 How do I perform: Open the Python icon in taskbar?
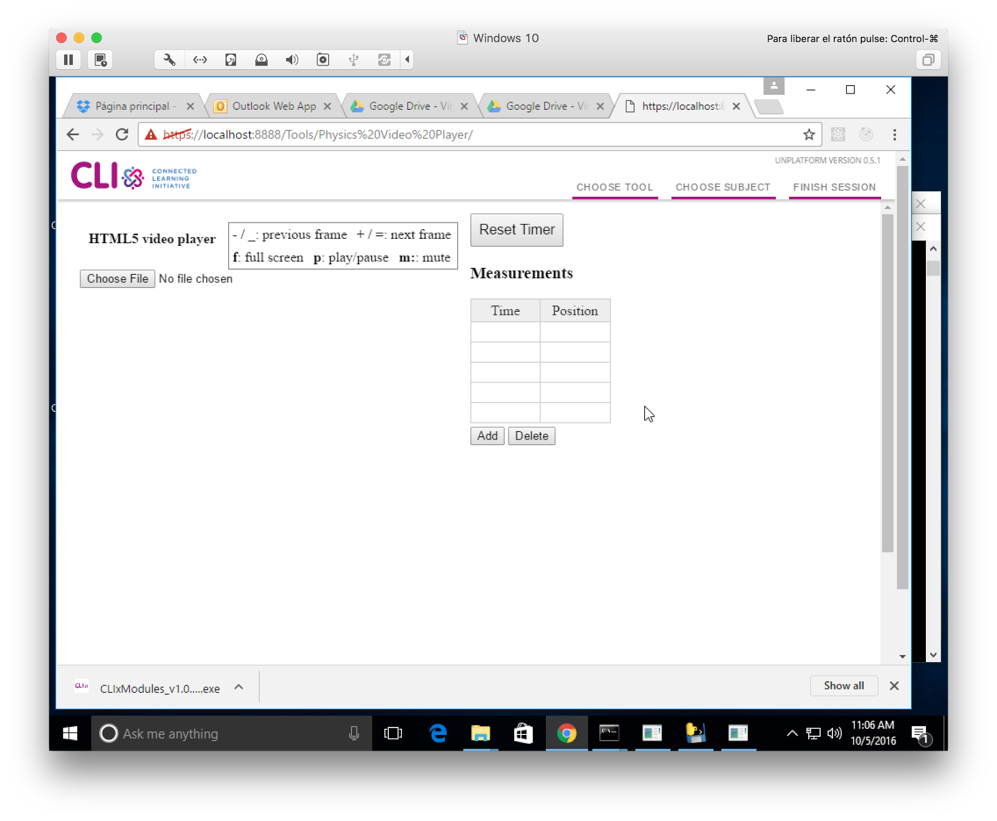(695, 734)
